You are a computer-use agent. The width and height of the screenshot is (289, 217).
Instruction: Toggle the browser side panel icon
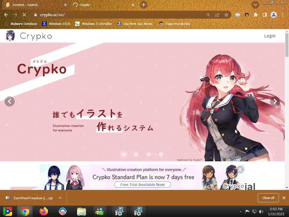[265, 15]
